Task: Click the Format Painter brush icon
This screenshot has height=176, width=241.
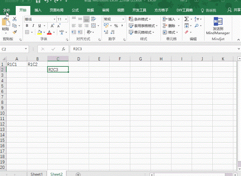Action: coord(14,32)
